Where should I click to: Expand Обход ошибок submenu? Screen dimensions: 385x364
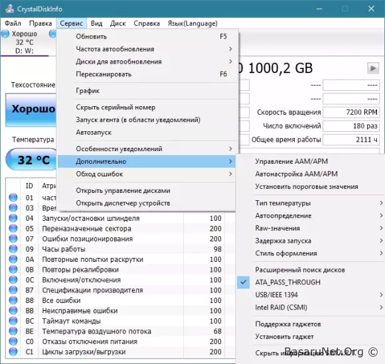point(147,174)
